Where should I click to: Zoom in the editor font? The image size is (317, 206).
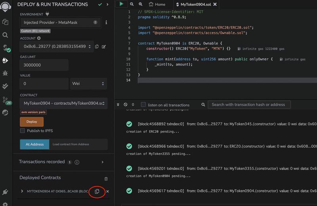141,4
